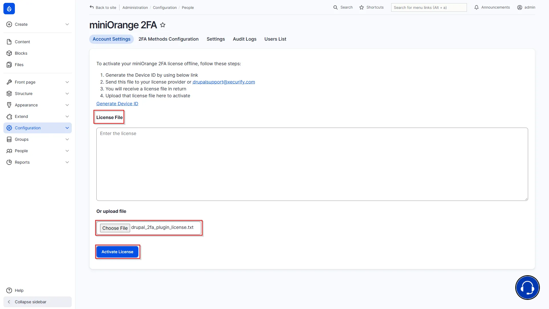Click the Announcements bell icon
Viewport: 549px width, 309px height.
(x=476, y=7)
